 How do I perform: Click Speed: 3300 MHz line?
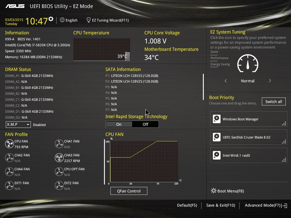18,51
